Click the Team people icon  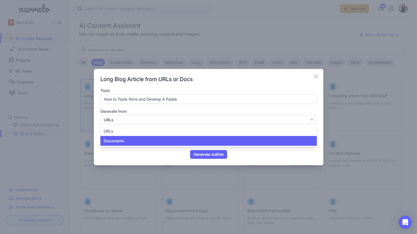click(x=12, y=92)
